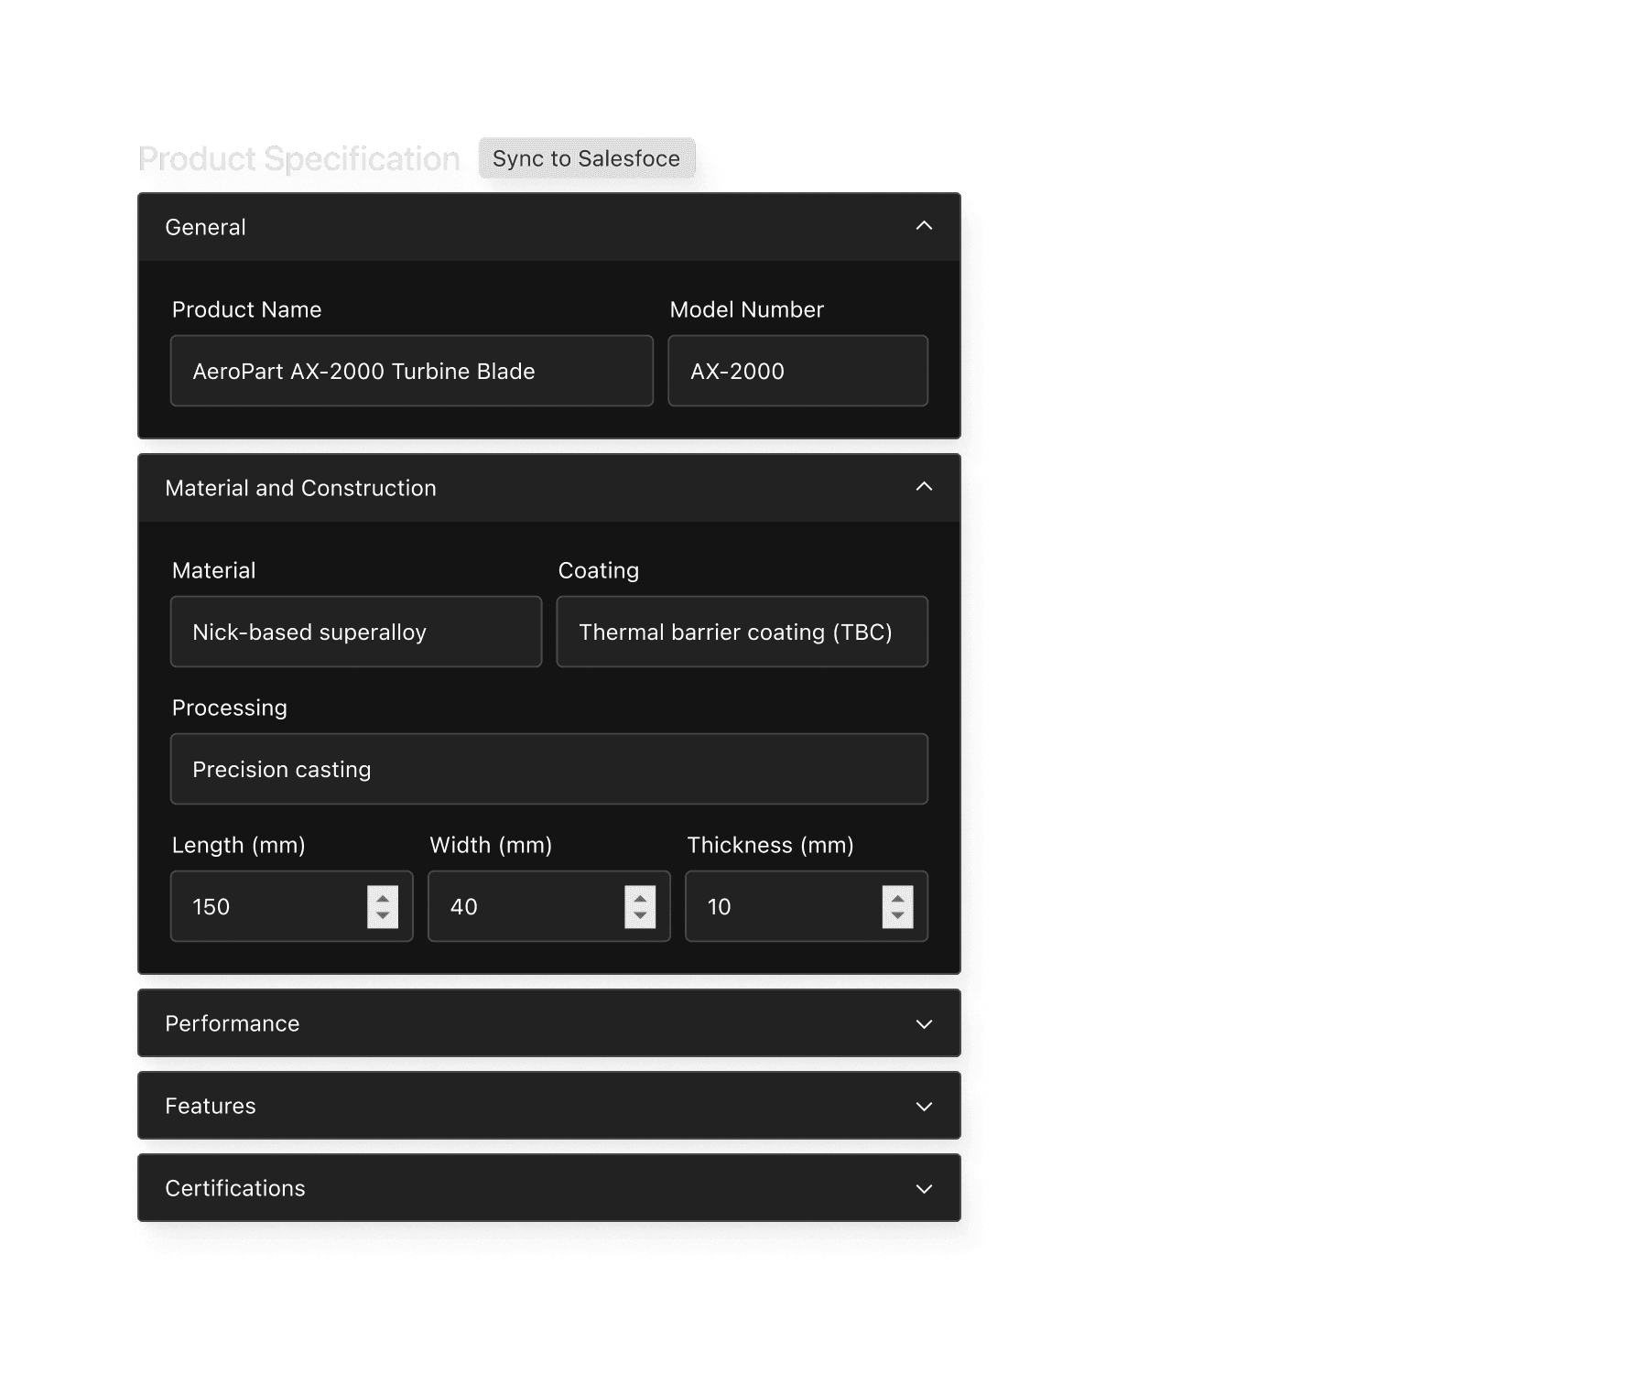
Task: Edit the Material text field
Action: (x=355, y=632)
